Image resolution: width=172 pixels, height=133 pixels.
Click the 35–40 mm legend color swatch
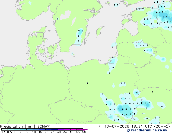pyautogui.click(x=67, y=129)
